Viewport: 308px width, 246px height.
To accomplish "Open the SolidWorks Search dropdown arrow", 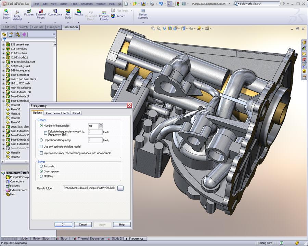I will (x=239, y=3).
